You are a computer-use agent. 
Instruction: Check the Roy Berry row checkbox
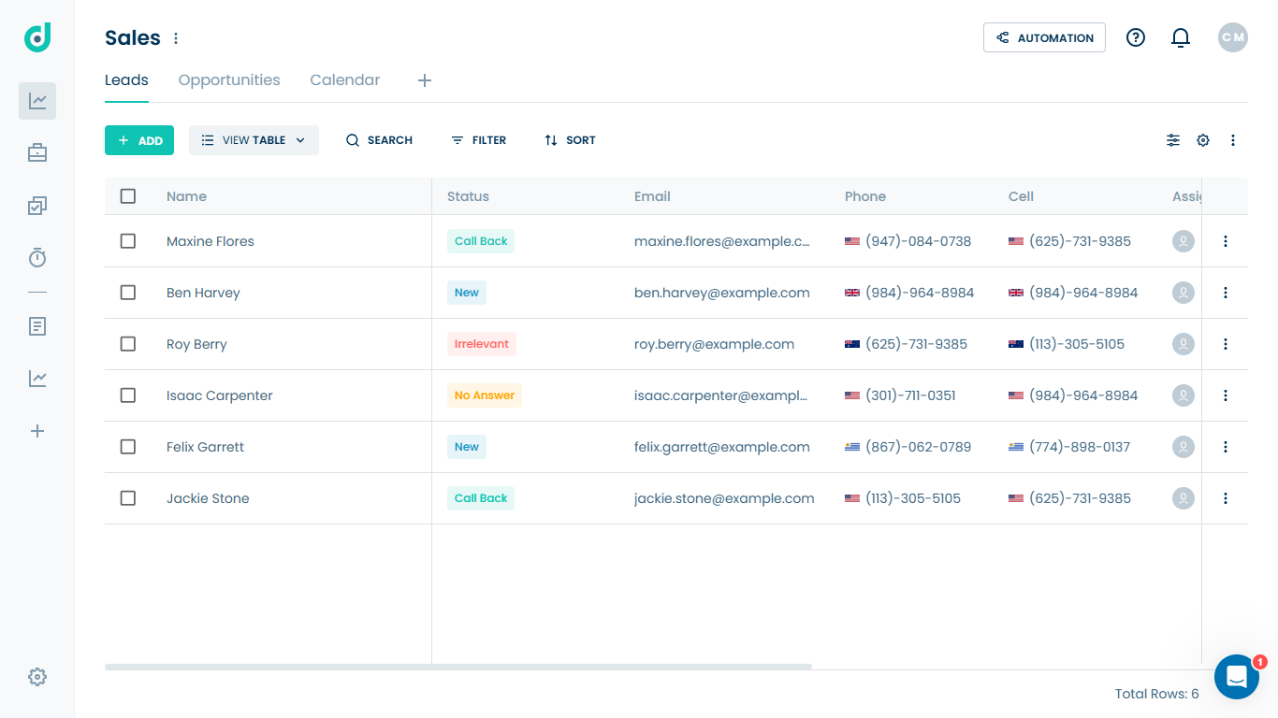pos(128,344)
